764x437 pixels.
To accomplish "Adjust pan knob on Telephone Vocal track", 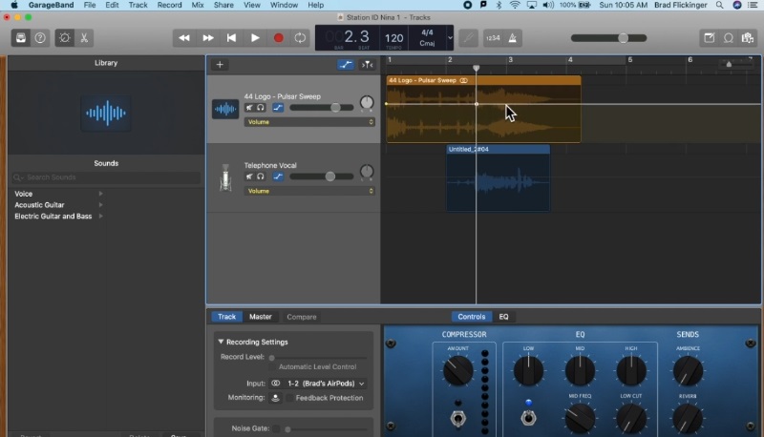I will [x=367, y=172].
